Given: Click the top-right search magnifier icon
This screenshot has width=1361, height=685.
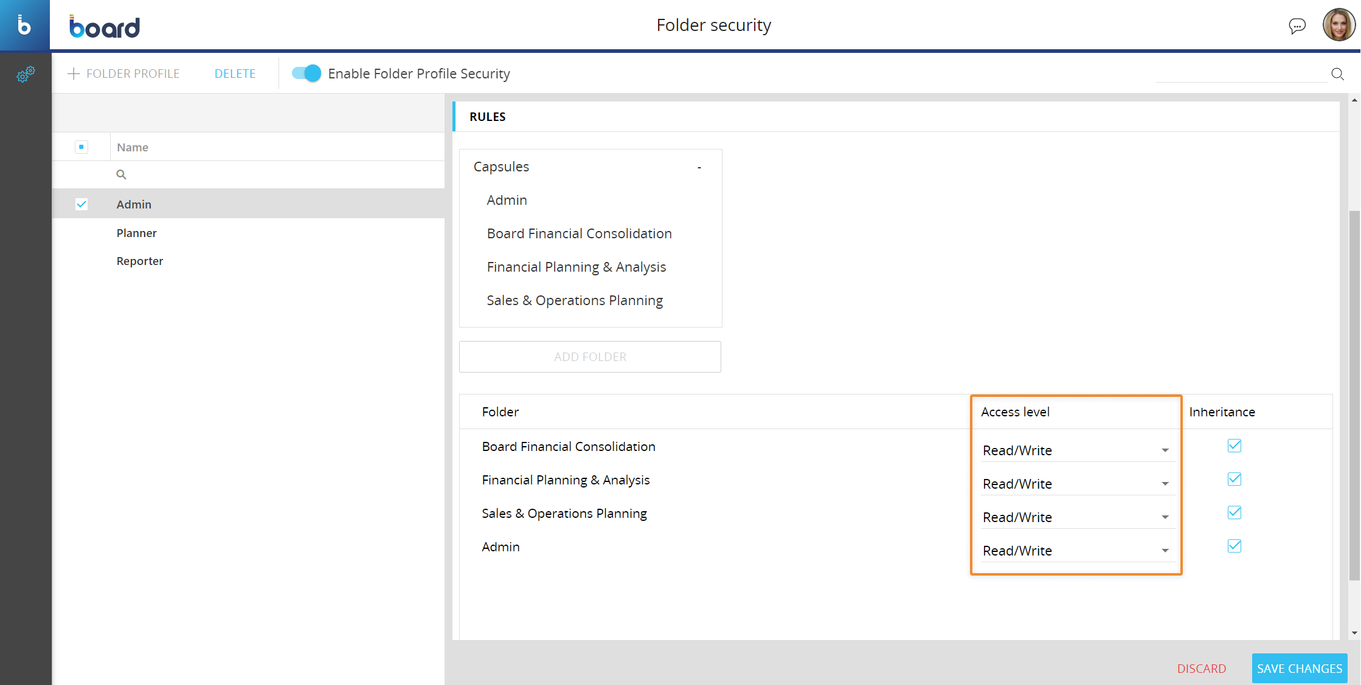Looking at the screenshot, I should tap(1337, 74).
